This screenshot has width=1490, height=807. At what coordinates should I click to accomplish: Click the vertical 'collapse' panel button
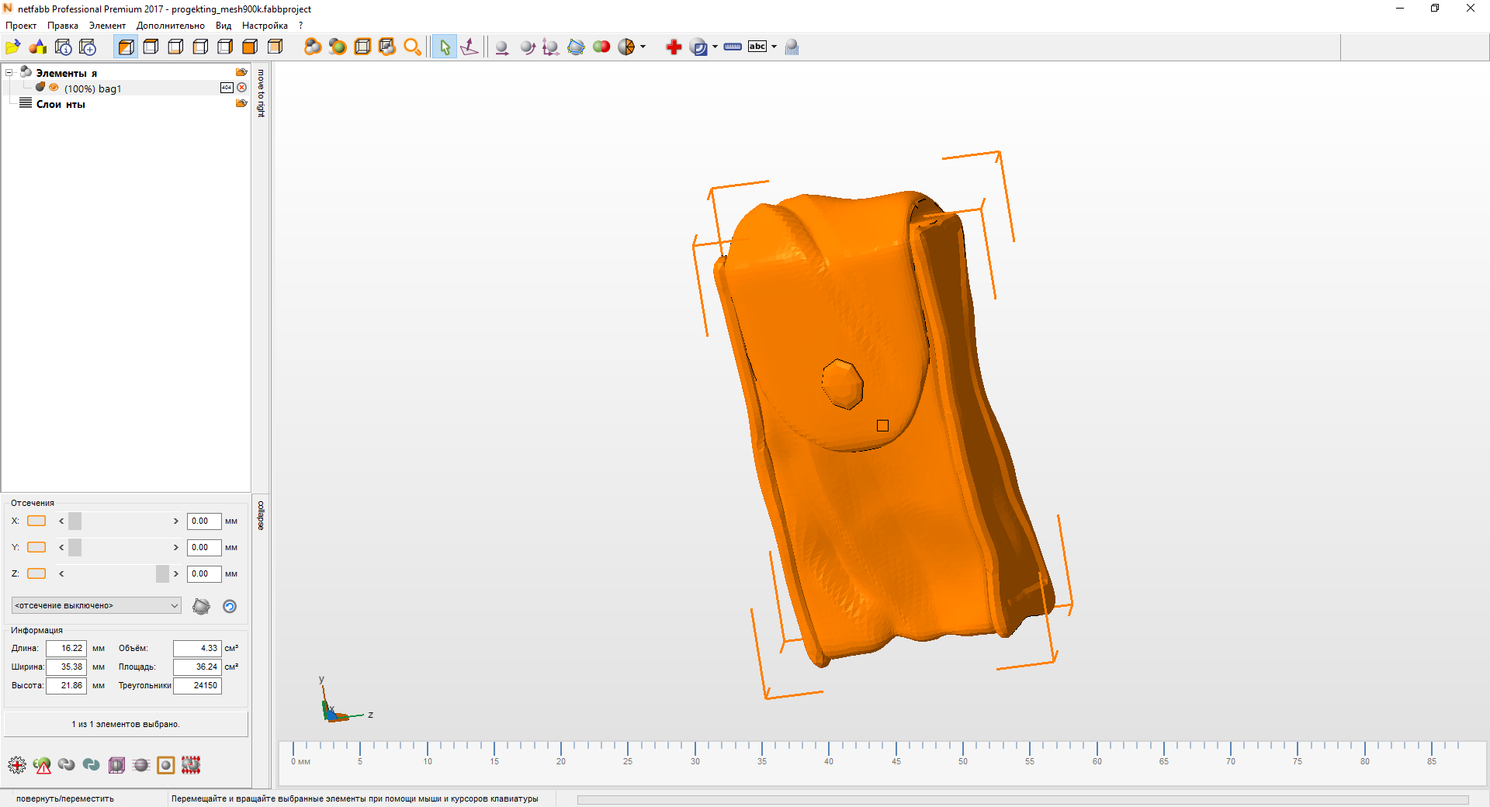point(261,516)
